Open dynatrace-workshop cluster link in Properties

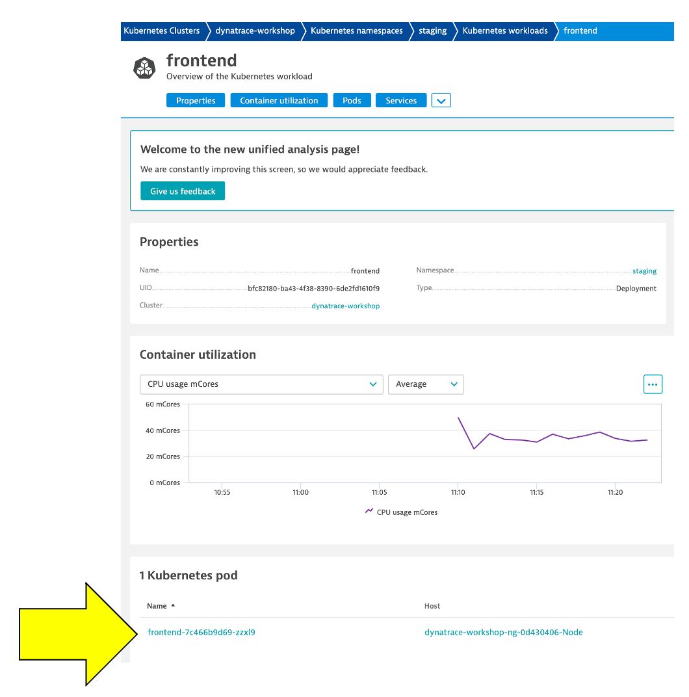click(x=345, y=306)
